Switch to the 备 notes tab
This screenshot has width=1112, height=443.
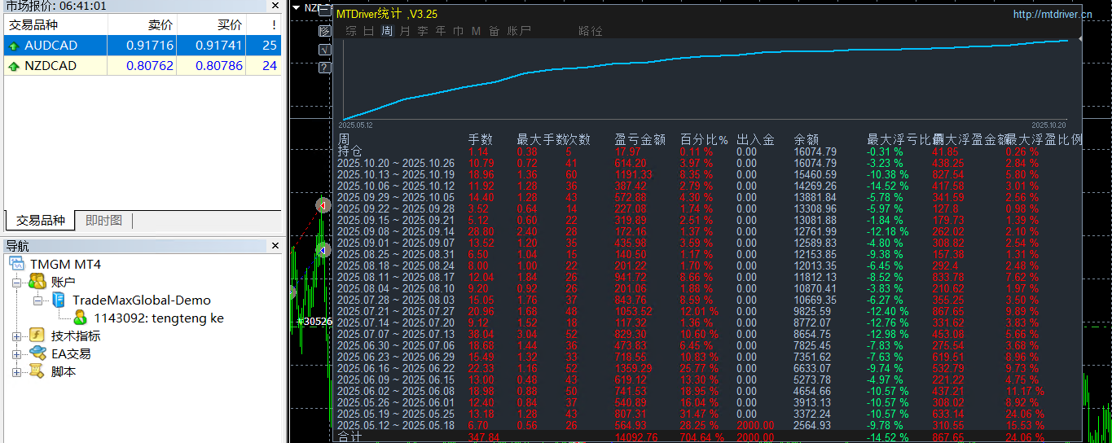pos(494,31)
